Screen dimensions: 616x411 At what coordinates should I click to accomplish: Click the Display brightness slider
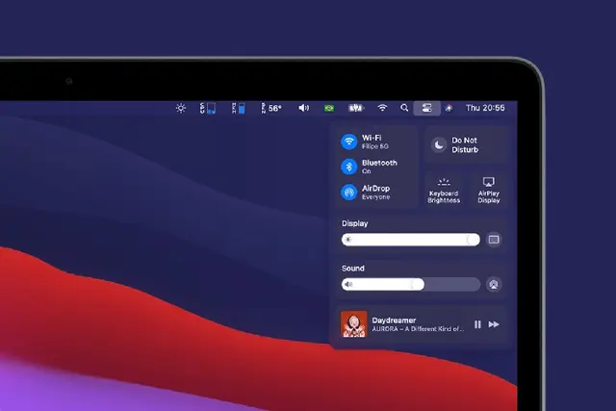[411, 240]
